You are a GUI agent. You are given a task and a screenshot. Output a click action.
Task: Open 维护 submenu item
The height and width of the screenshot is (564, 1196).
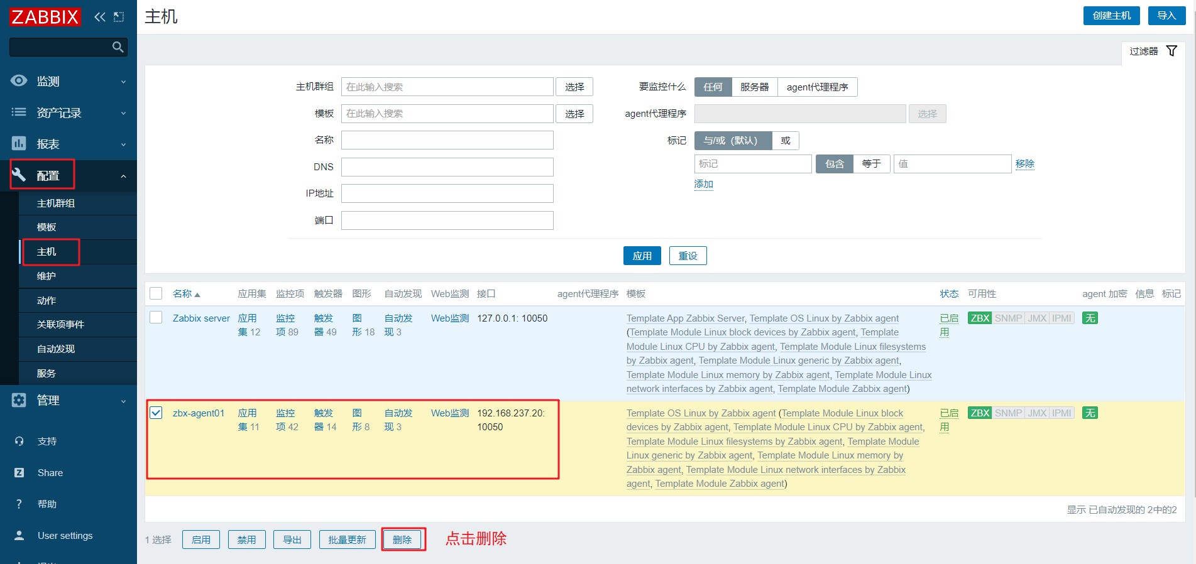point(78,276)
